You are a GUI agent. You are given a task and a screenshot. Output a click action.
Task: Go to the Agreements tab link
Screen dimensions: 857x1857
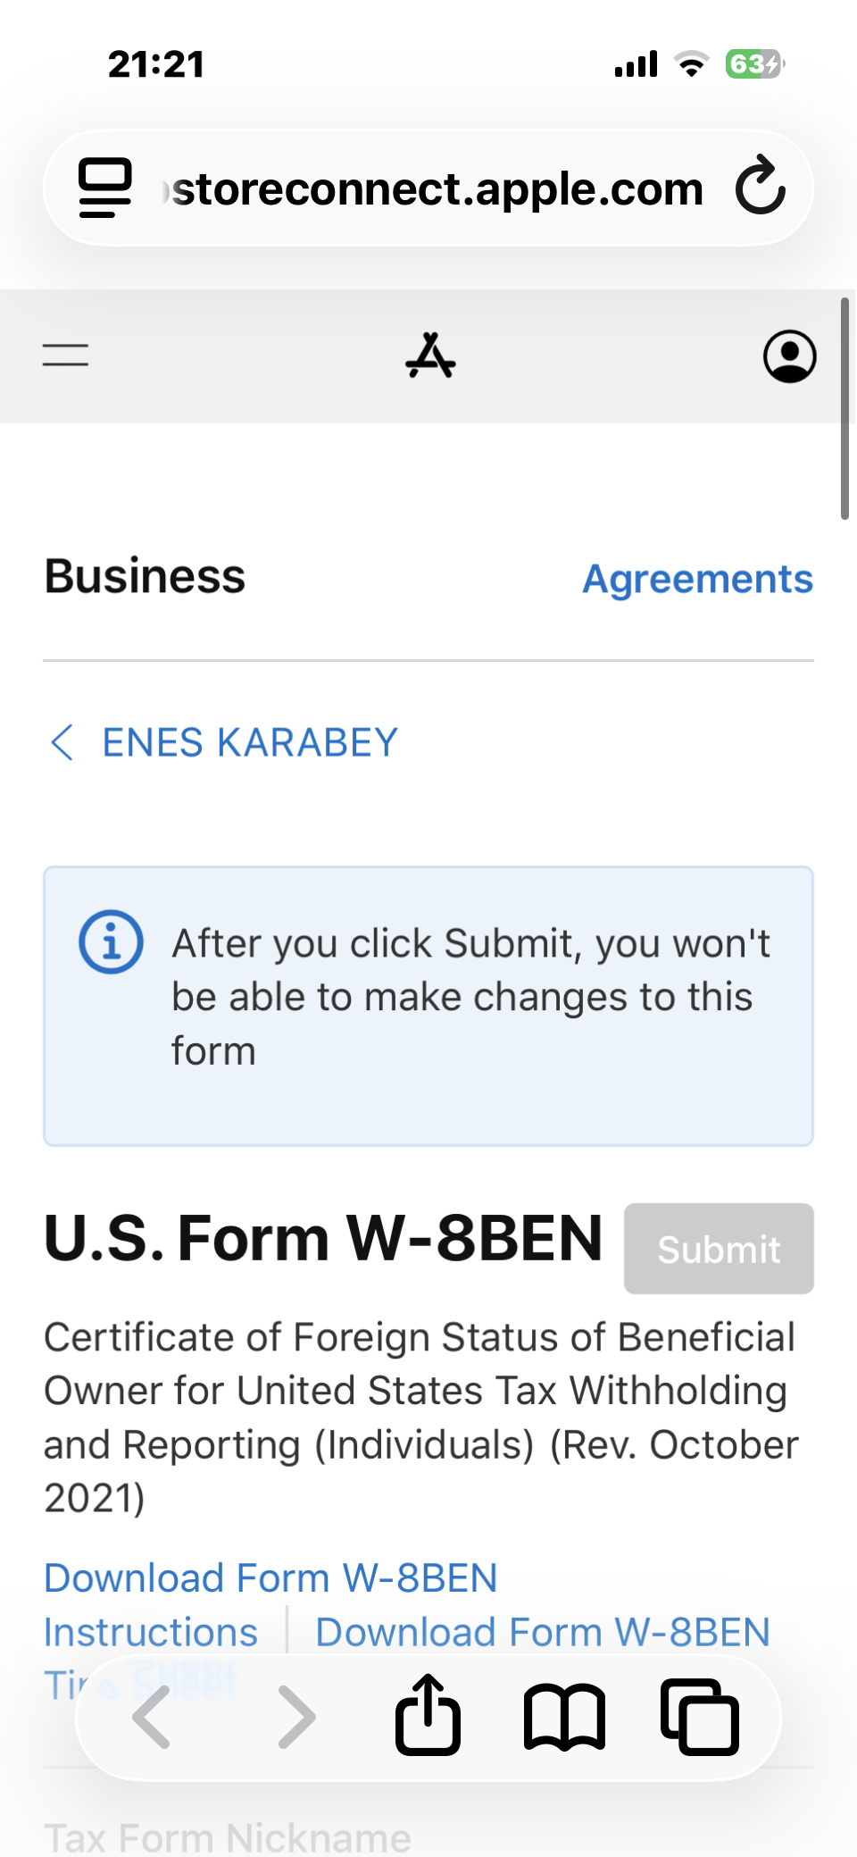697,579
